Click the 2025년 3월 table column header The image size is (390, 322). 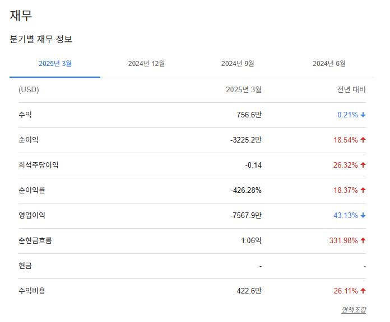coord(244,89)
